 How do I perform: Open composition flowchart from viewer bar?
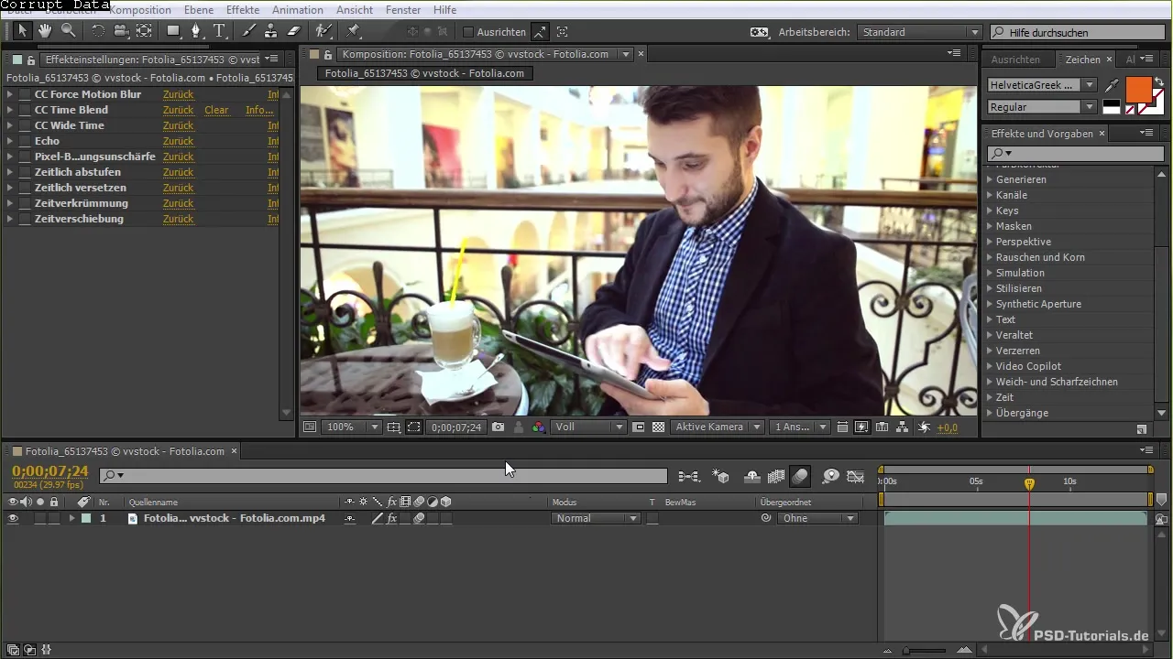coord(903,427)
